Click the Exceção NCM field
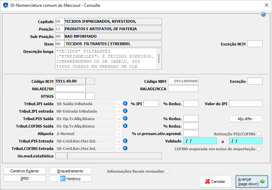 click(x=255, y=44)
